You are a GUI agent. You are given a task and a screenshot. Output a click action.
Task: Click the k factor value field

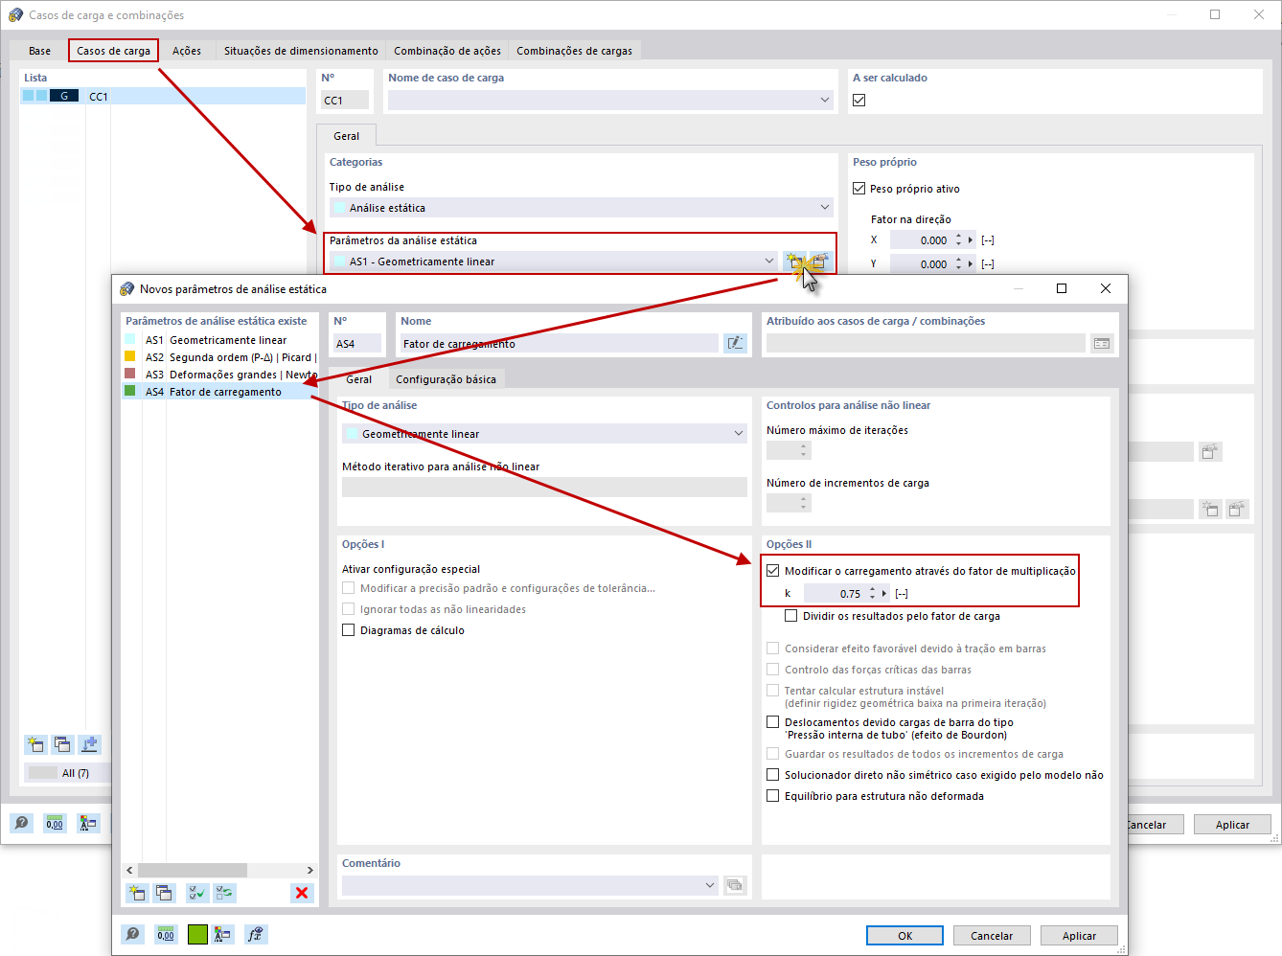[x=835, y=594]
